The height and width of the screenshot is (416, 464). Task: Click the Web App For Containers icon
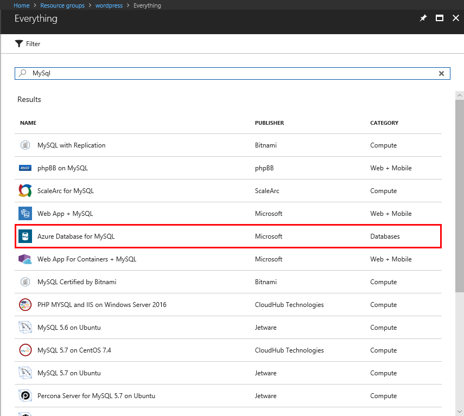click(x=25, y=259)
